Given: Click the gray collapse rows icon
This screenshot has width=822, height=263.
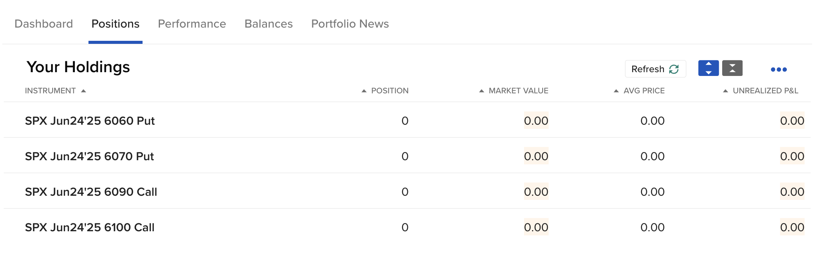Looking at the screenshot, I should tap(732, 68).
